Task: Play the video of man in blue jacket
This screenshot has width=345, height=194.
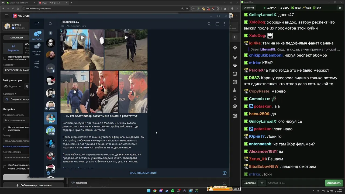Action: (x=75, y=92)
